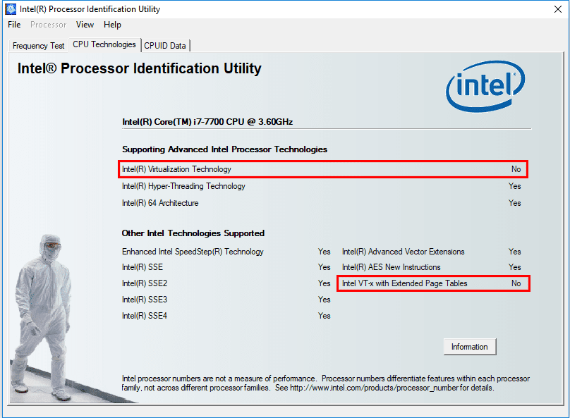Viewport: 570px width, 418px height.
Task: Click the 'Yes' value for AES New Instructions
Action: (514, 267)
